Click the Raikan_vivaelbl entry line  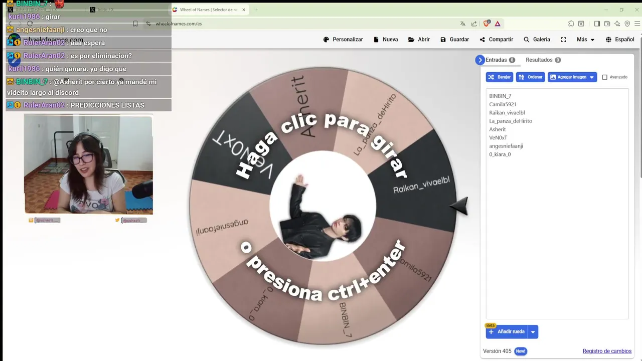[x=507, y=113]
